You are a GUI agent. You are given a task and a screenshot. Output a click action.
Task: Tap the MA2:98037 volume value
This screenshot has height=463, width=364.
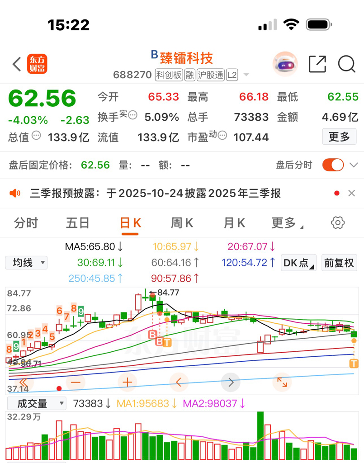coord(214,403)
